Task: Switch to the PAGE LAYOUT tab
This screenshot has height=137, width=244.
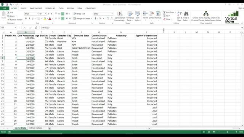Action: 36,8
